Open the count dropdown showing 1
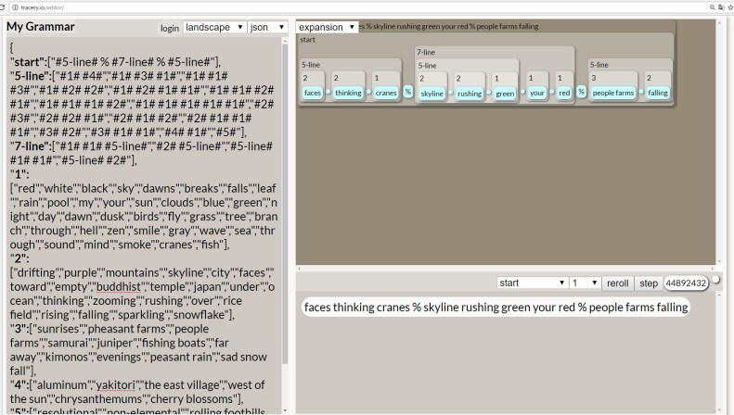Image resolution: width=734 pixels, height=415 pixels. click(584, 283)
